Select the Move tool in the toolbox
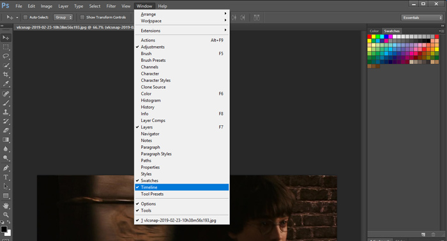This screenshot has height=241, width=447. 6,38
